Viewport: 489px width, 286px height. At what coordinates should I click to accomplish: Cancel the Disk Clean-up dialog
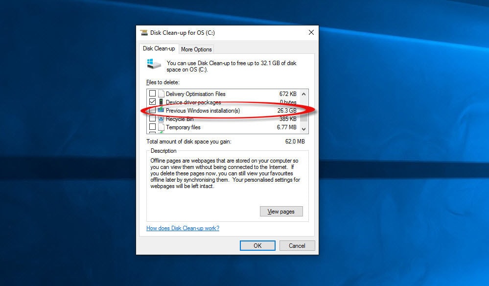click(x=297, y=245)
